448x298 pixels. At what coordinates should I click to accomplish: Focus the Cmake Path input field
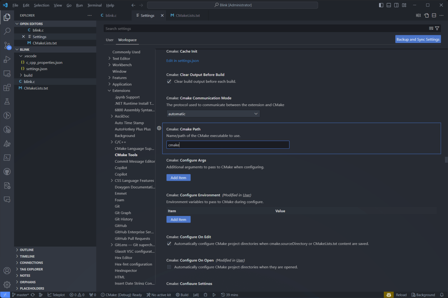pos(228,145)
